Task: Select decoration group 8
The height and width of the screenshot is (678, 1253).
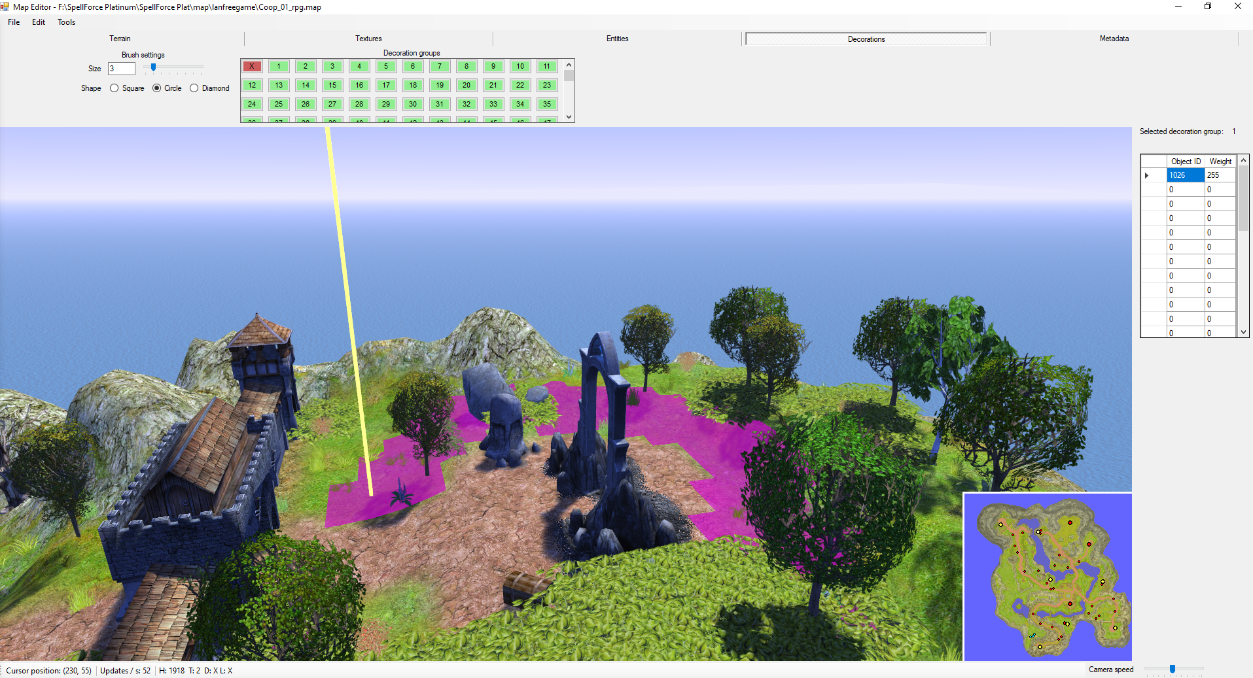Action: (x=467, y=66)
